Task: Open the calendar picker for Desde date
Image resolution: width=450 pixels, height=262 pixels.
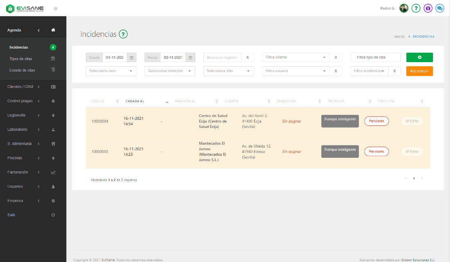Action: pos(132,58)
